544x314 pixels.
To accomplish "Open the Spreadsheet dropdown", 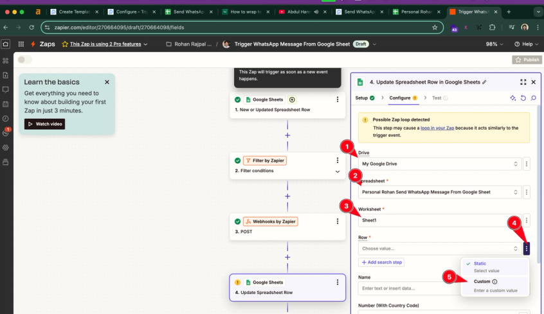I will click(440, 192).
